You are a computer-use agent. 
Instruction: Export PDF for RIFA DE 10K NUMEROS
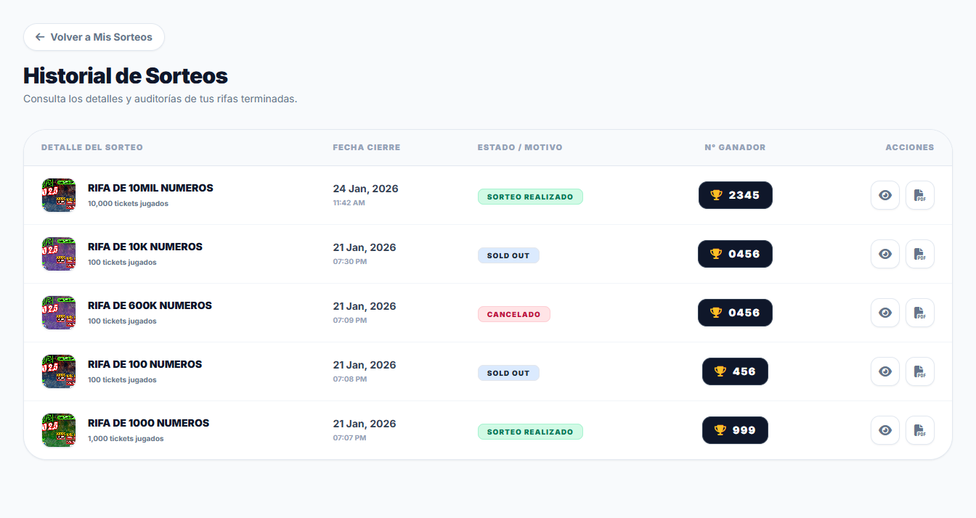(x=919, y=254)
